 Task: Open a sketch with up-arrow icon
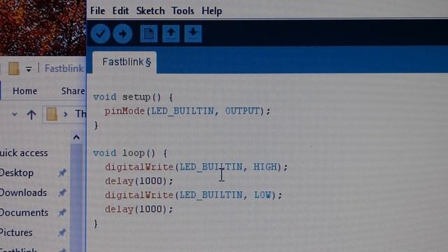tap(171, 34)
